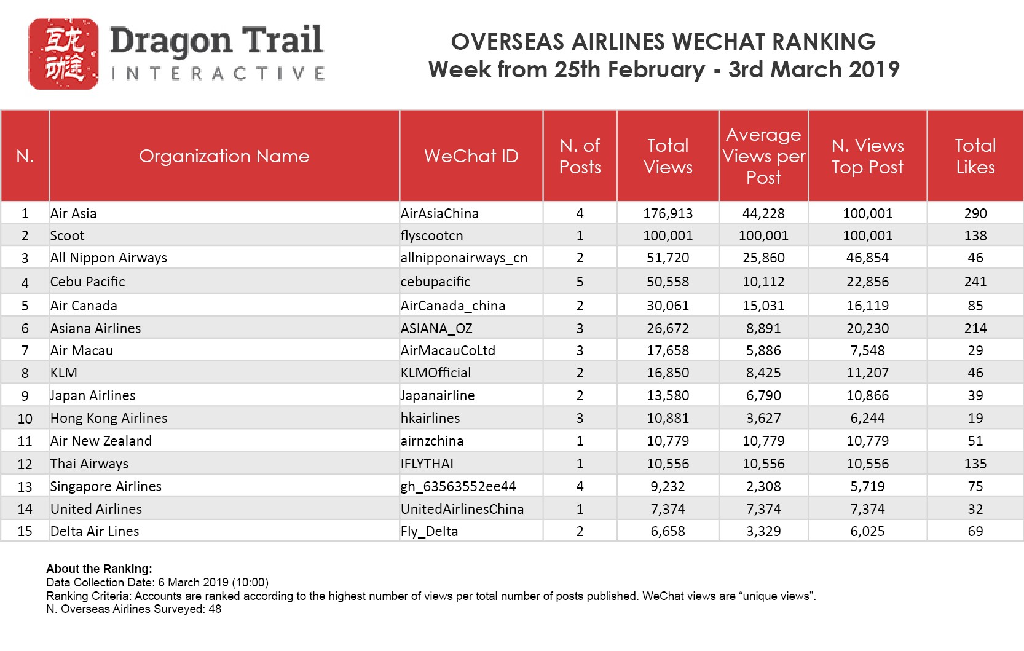The width and height of the screenshot is (1024, 651).
Task: Select the Air Asia organization name
Action: click(x=74, y=213)
